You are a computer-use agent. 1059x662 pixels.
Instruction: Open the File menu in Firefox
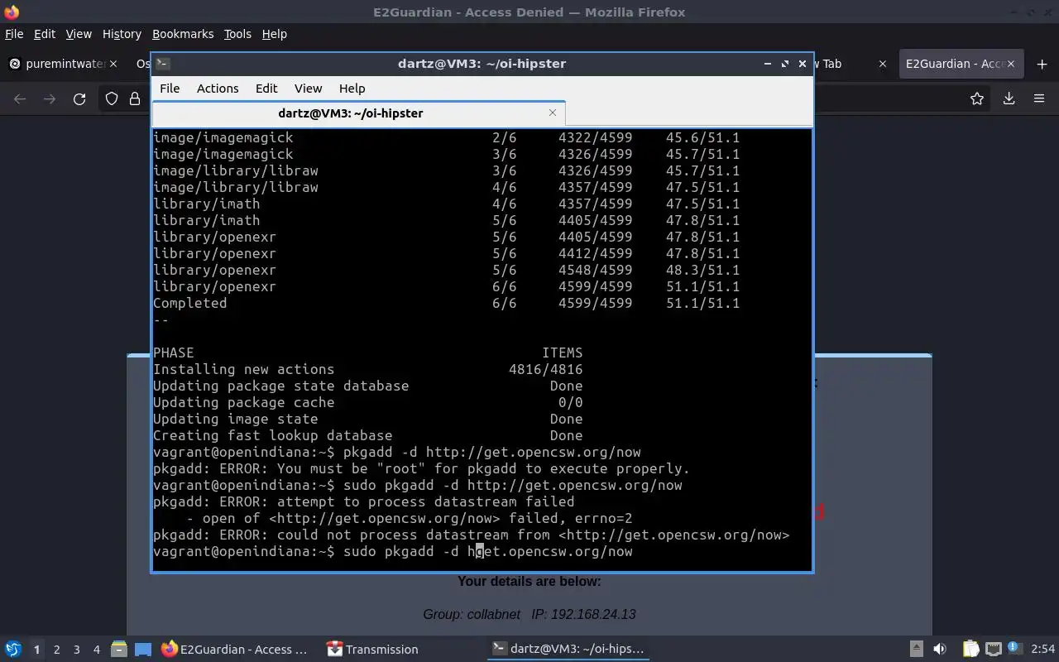tap(14, 34)
